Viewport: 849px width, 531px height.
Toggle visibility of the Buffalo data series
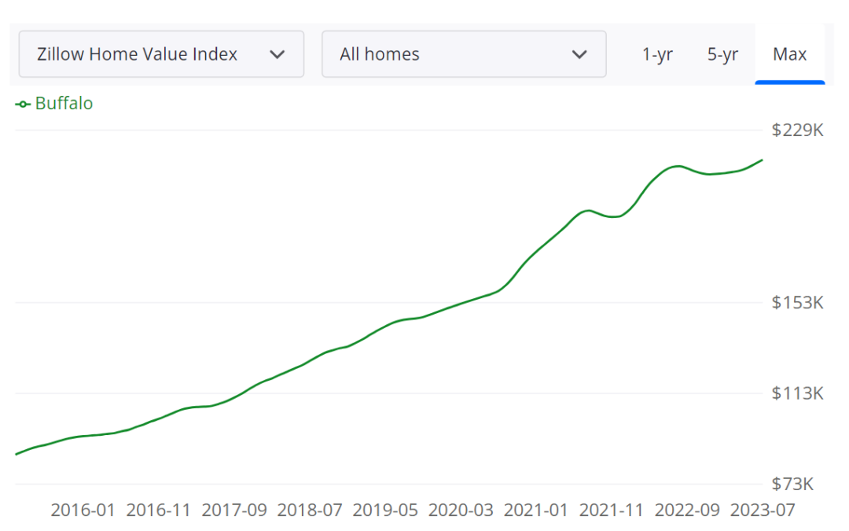pos(53,103)
